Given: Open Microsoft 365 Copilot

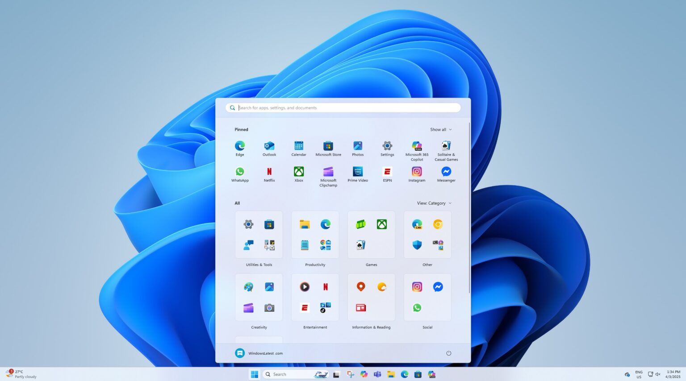Looking at the screenshot, I should point(416,145).
